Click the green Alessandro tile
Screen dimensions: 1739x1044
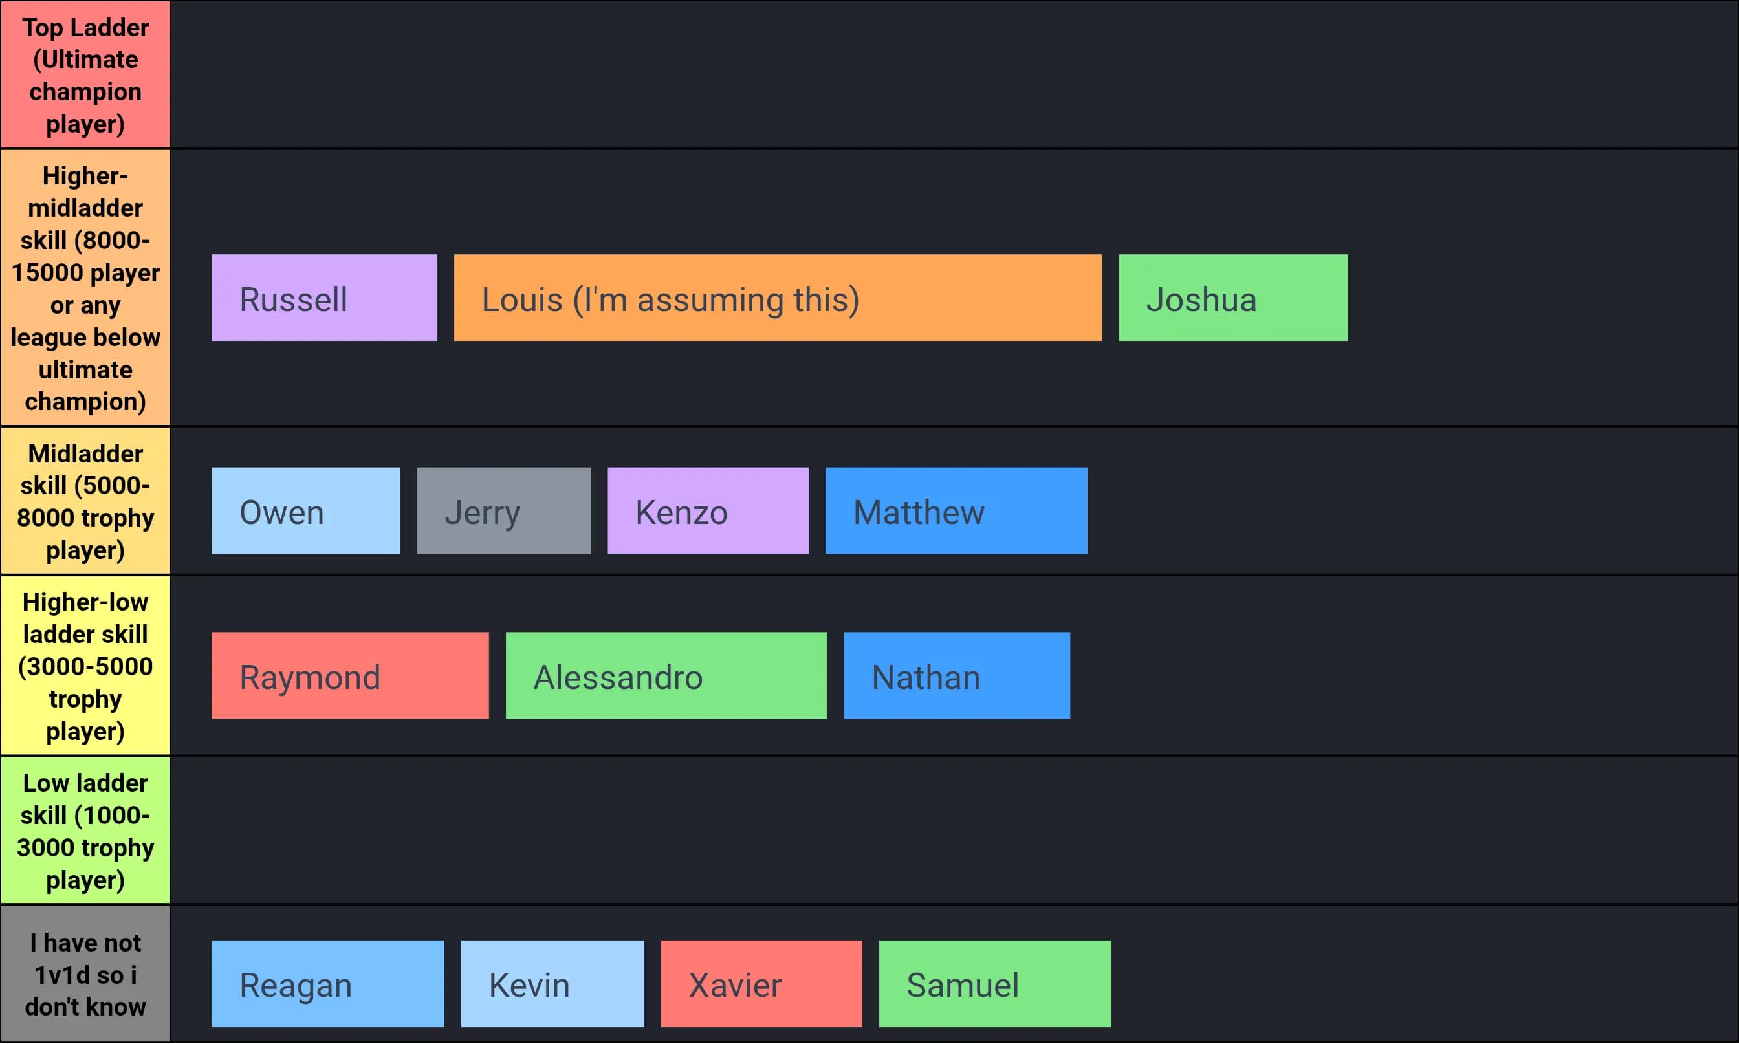(x=666, y=675)
